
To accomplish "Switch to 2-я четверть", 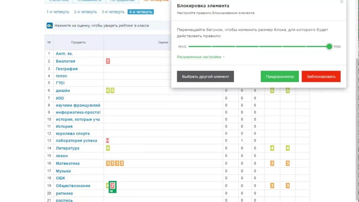I will (x=85, y=12).
